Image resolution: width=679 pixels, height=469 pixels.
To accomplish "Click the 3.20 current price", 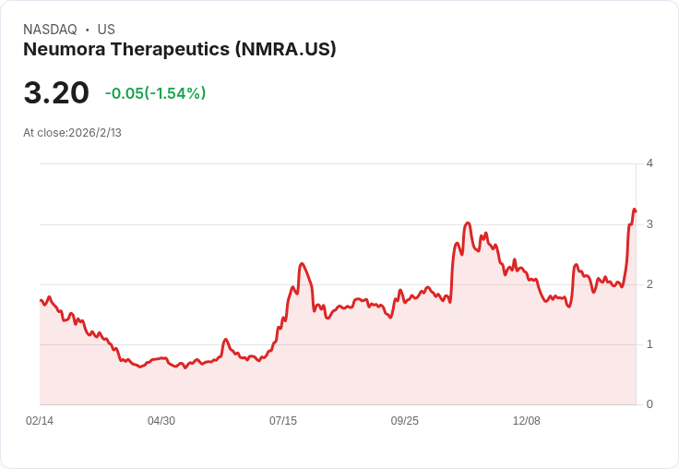I will coord(56,92).
